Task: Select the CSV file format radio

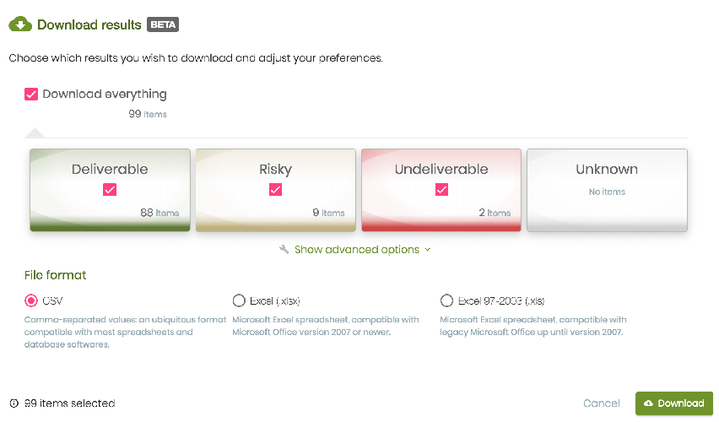Action: click(31, 301)
